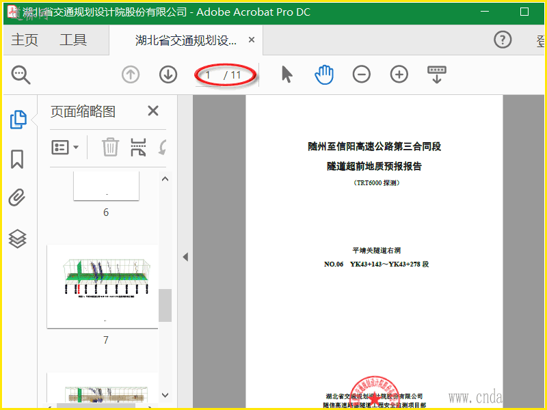Screen dimensions: 547x410
Task: Click the page layout tool icon
Action: [x=138, y=147]
